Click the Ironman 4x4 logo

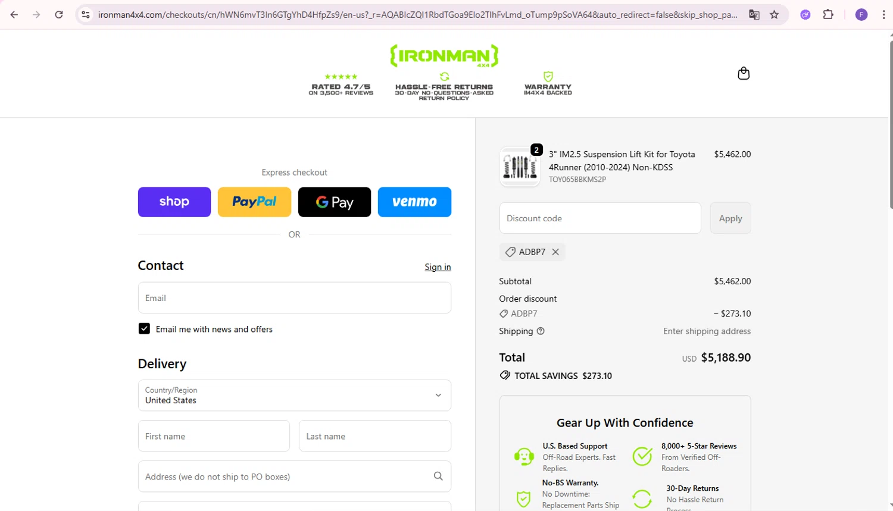pyautogui.click(x=444, y=55)
